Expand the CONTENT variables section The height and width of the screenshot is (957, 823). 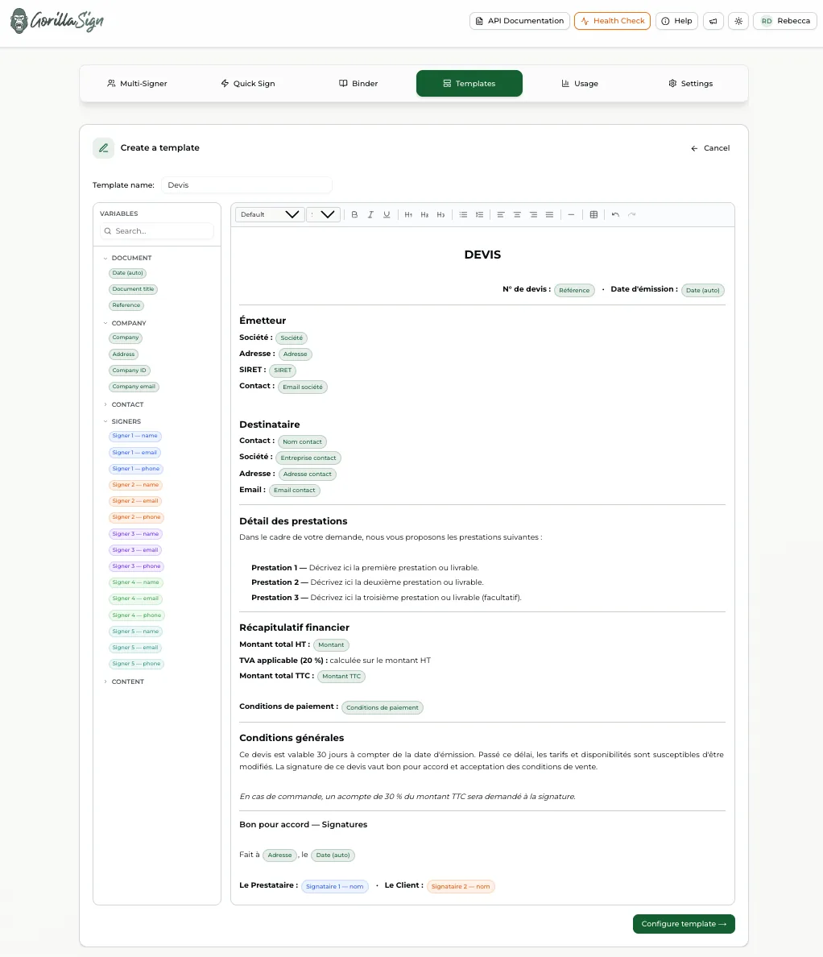coord(126,681)
